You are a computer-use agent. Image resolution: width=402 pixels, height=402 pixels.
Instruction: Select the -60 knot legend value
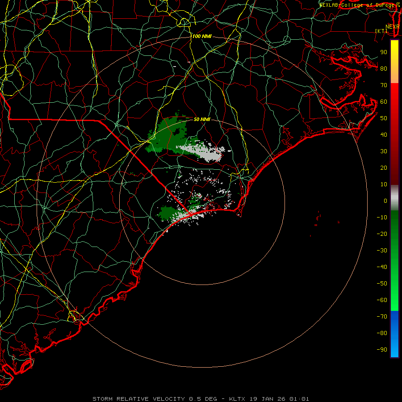coord(382,300)
